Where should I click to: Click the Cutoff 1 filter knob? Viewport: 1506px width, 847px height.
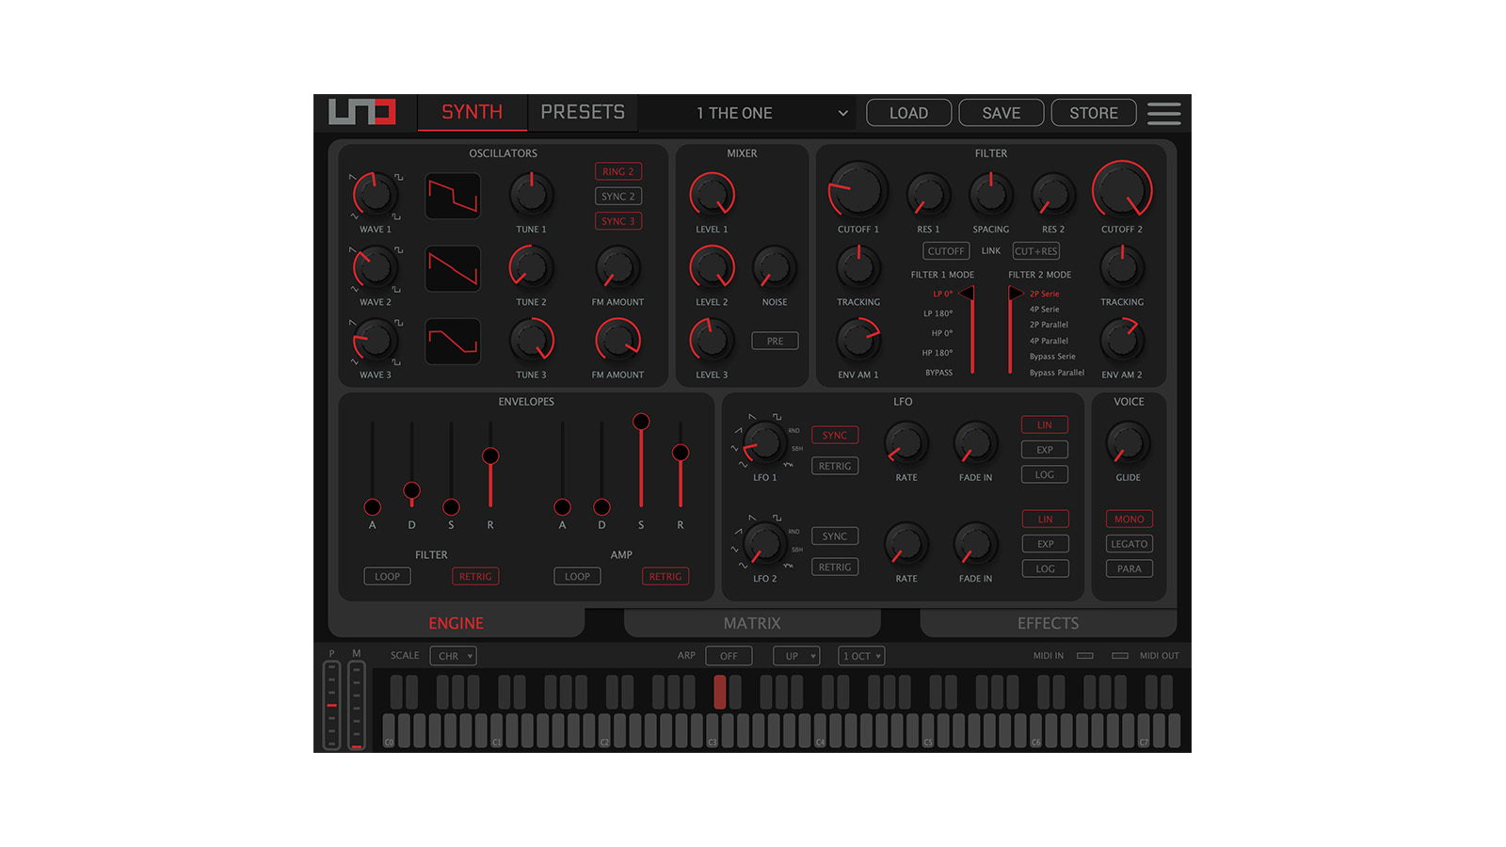[x=857, y=191]
